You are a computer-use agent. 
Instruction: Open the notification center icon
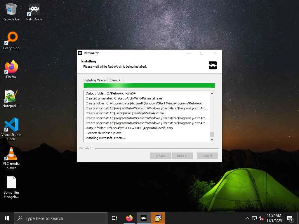[290, 218]
